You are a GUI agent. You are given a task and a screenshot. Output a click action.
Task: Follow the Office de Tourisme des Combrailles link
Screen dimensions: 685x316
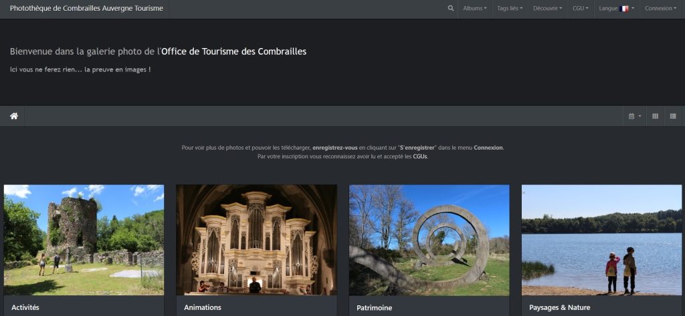point(233,51)
